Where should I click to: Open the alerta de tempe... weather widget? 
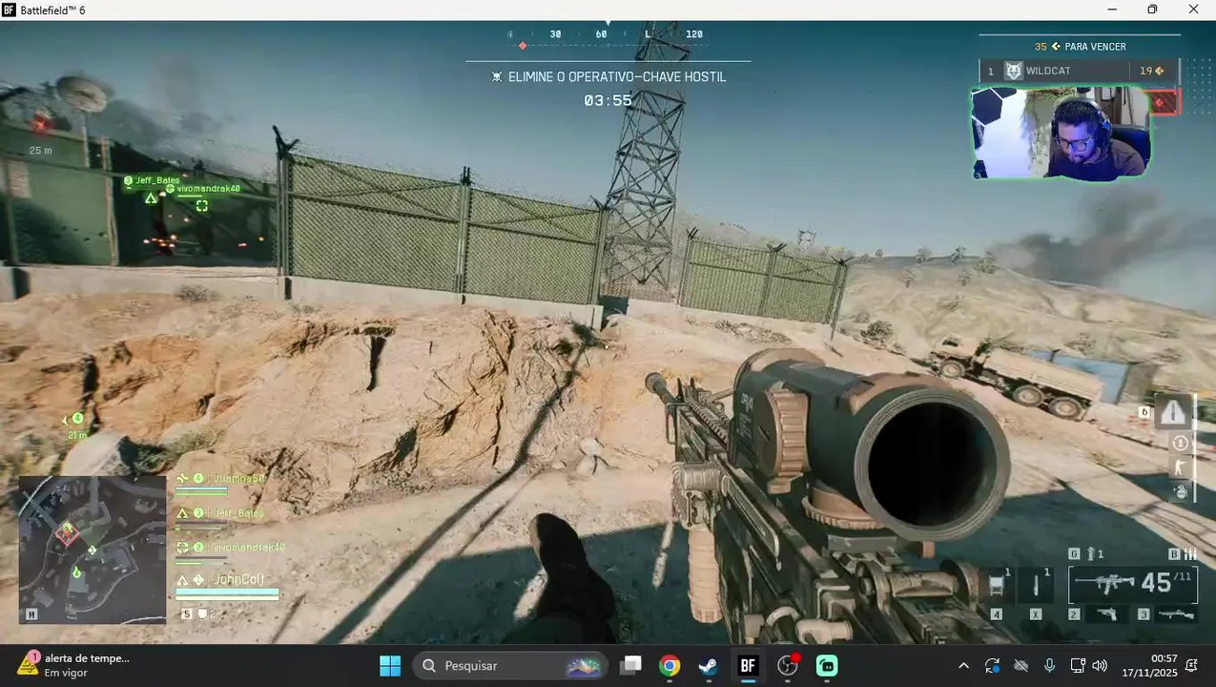point(74,665)
